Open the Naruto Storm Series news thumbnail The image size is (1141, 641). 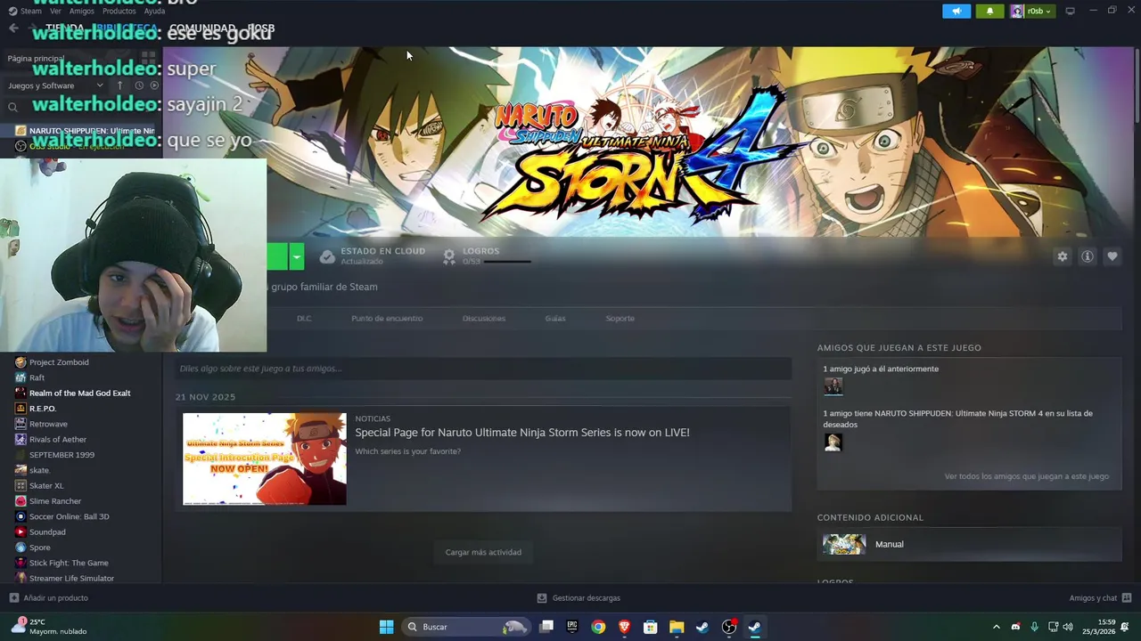(265, 458)
